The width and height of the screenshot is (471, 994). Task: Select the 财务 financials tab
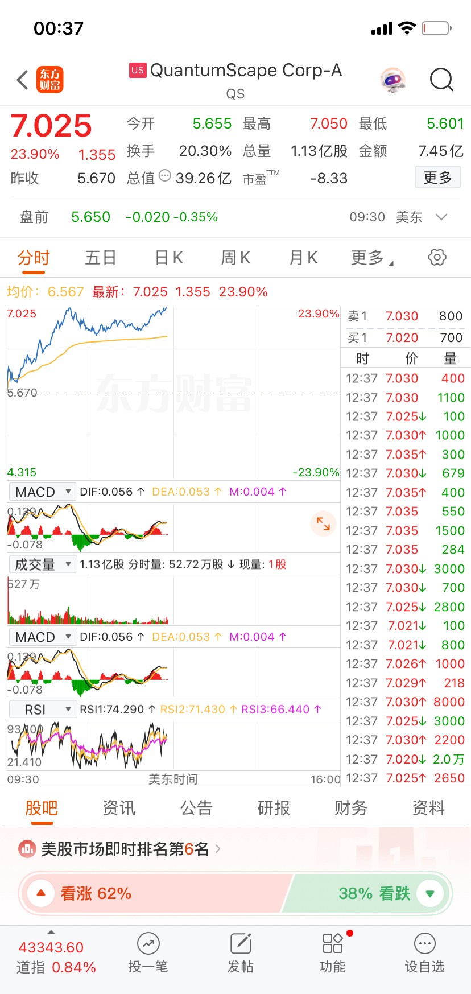click(x=351, y=808)
